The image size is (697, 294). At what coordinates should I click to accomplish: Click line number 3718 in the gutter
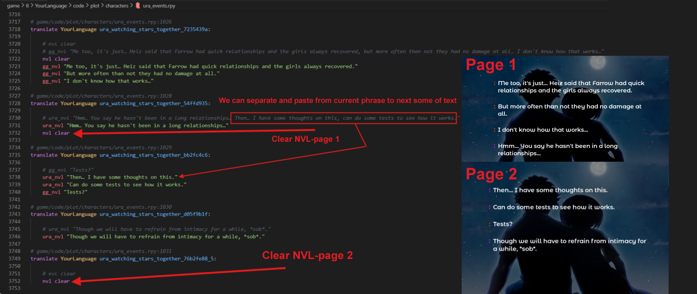click(x=14, y=29)
